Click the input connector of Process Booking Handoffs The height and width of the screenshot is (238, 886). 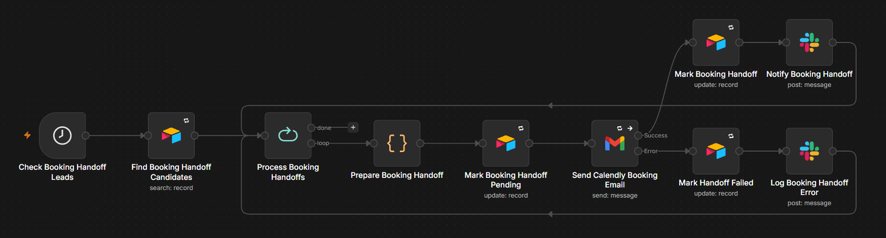(265, 135)
